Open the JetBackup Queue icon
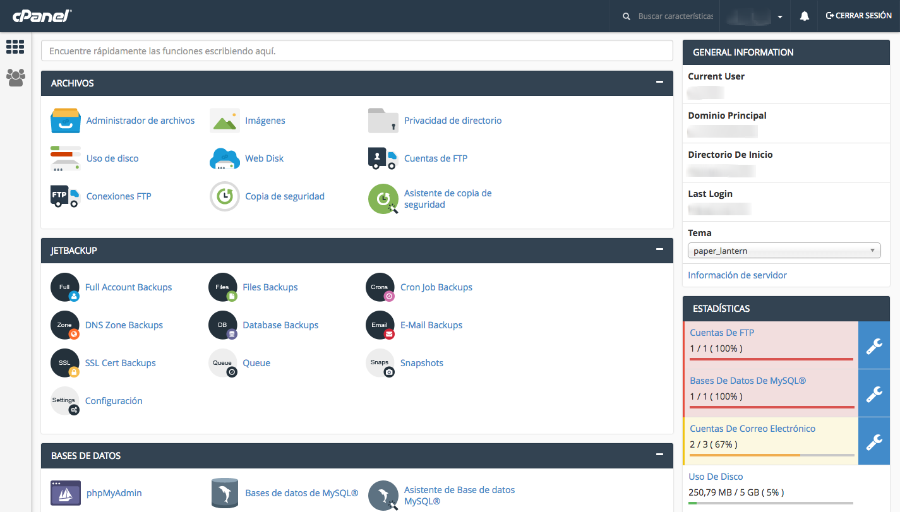The width and height of the screenshot is (900, 512). point(223,363)
